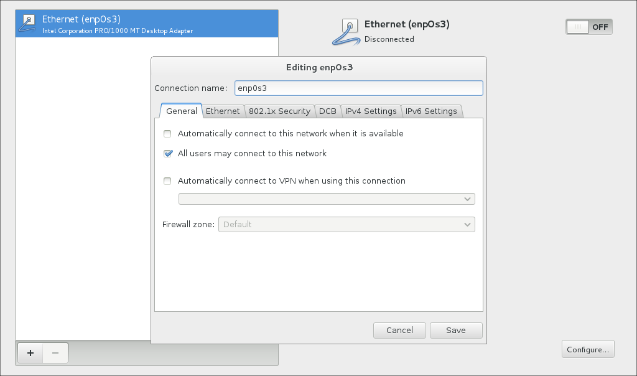The height and width of the screenshot is (376, 637).
Task: Switch to the Ethernet tab
Action: (x=223, y=111)
